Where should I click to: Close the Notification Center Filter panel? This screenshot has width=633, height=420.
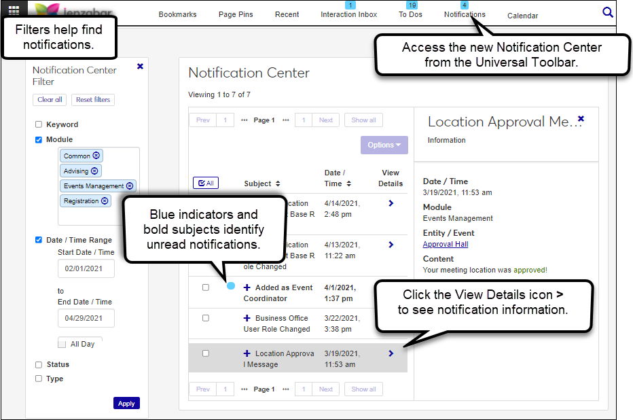click(x=140, y=66)
